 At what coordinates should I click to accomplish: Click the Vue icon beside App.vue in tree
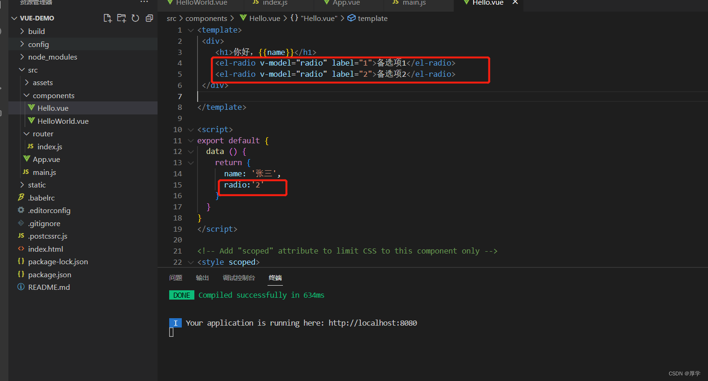point(27,159)
